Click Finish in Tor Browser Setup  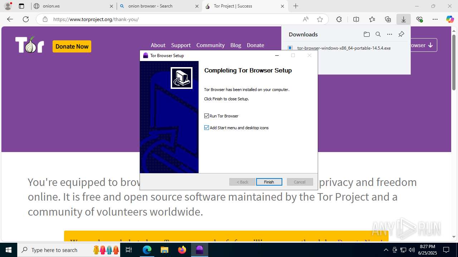tap(269, 182)
